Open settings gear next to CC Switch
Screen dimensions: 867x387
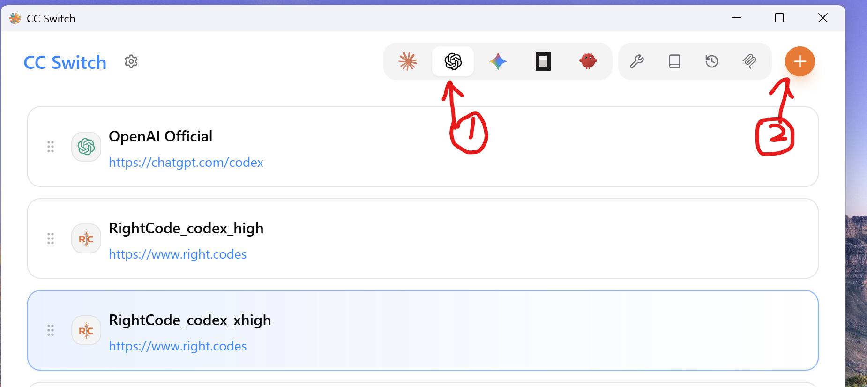coord(131,61)
